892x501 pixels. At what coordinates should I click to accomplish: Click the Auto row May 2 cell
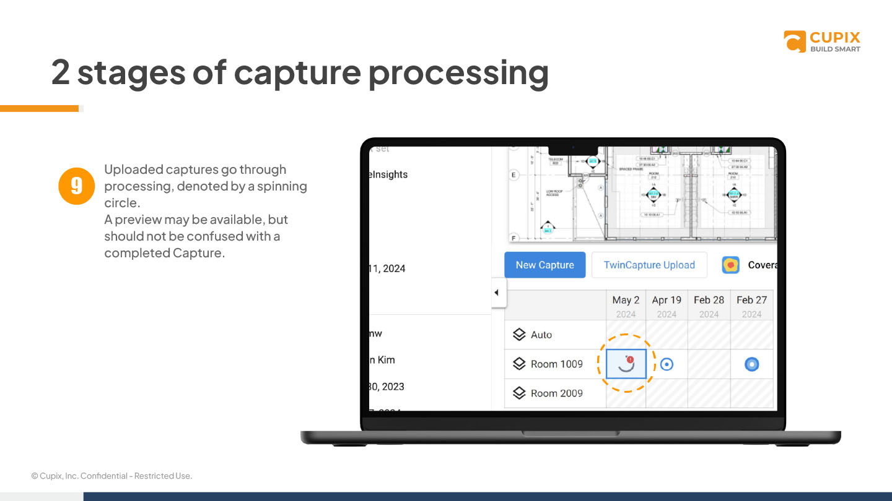(x=626, y=335)
